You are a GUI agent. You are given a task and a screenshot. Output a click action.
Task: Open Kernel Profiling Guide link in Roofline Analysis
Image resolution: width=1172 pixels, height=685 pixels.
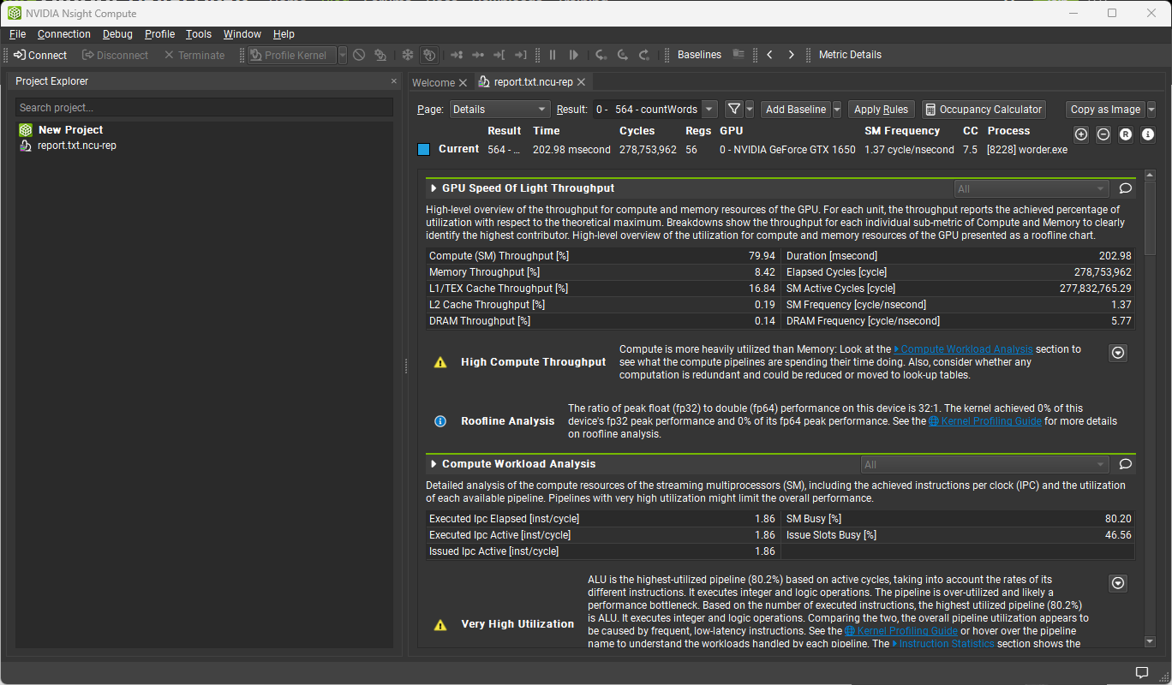point(985,421)
